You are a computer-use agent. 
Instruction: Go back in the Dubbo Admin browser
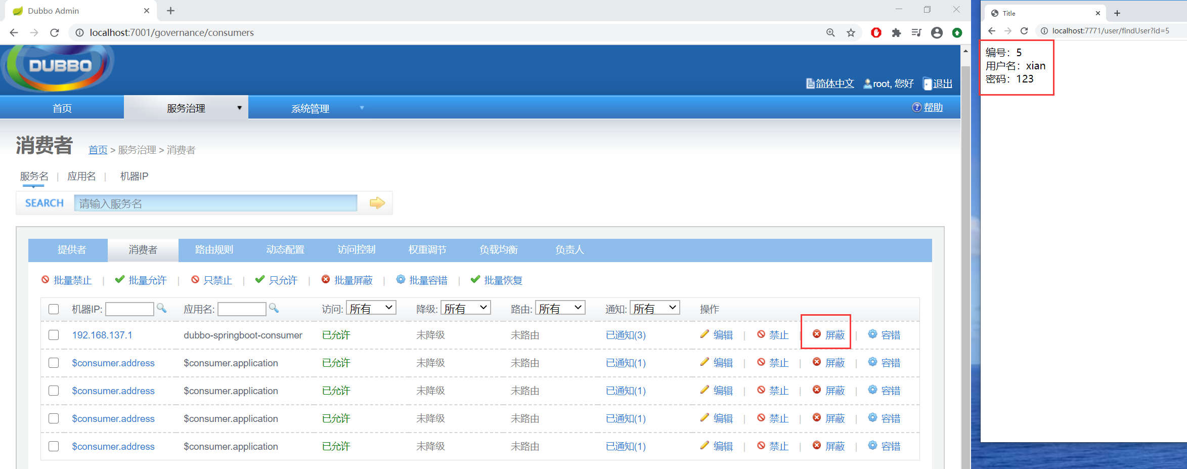coord(14,32)
